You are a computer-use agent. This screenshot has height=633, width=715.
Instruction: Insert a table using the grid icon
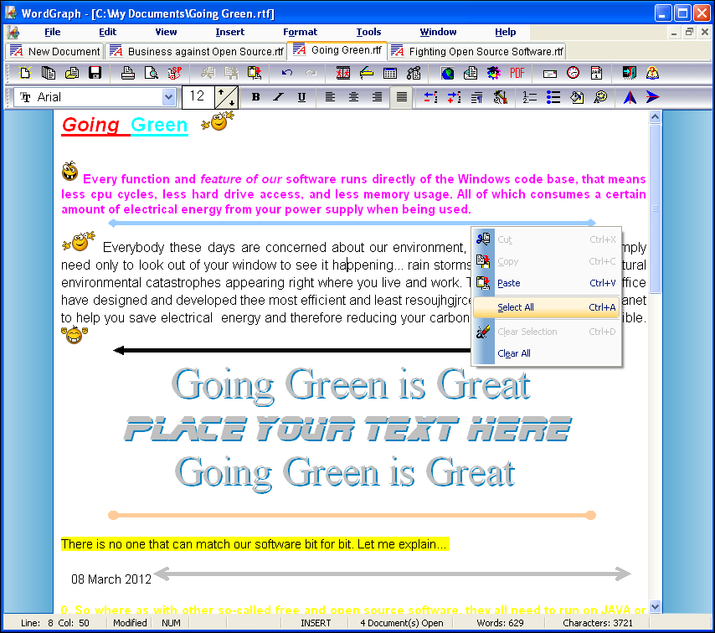click(390, 74)
